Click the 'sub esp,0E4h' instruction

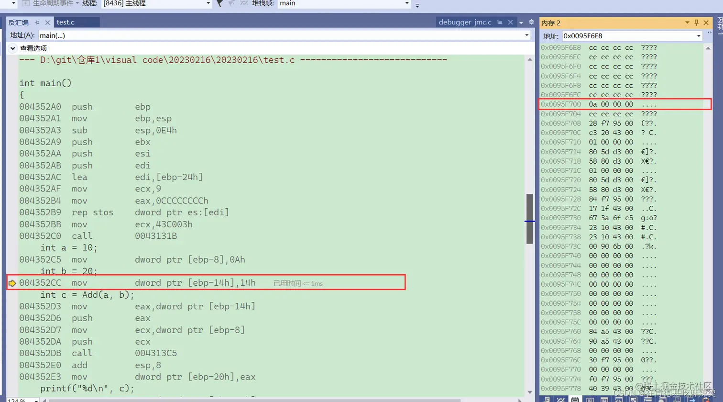(x=98, y=130)
